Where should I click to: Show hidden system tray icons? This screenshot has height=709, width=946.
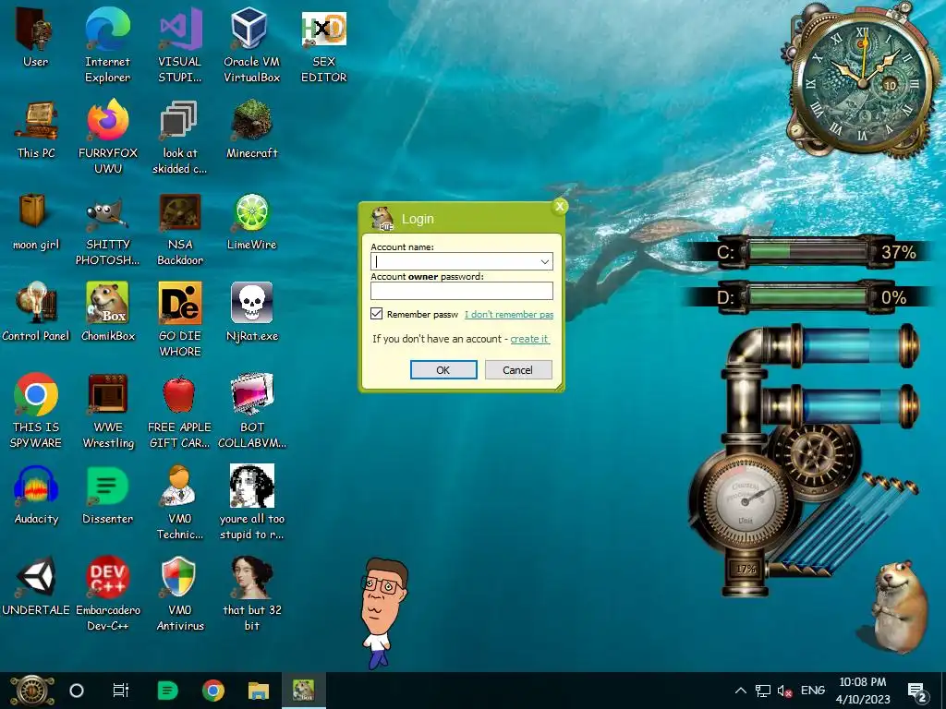click(x=741, y=691)
